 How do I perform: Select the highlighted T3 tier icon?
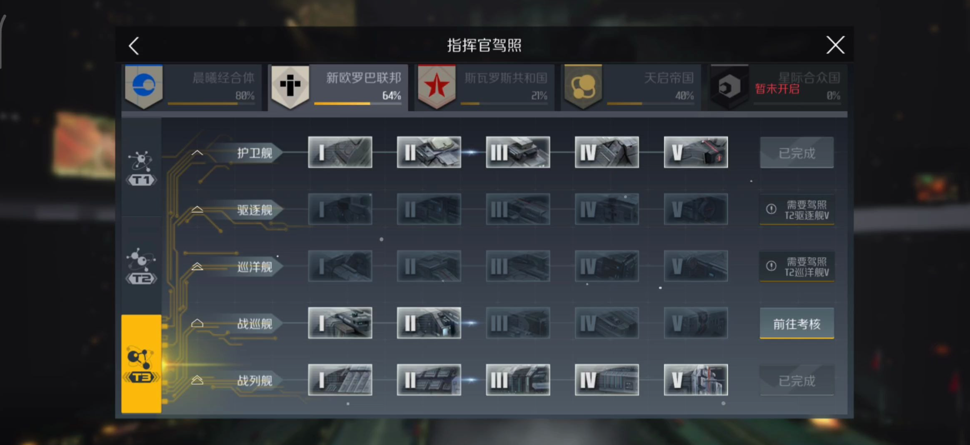[142, 364]
